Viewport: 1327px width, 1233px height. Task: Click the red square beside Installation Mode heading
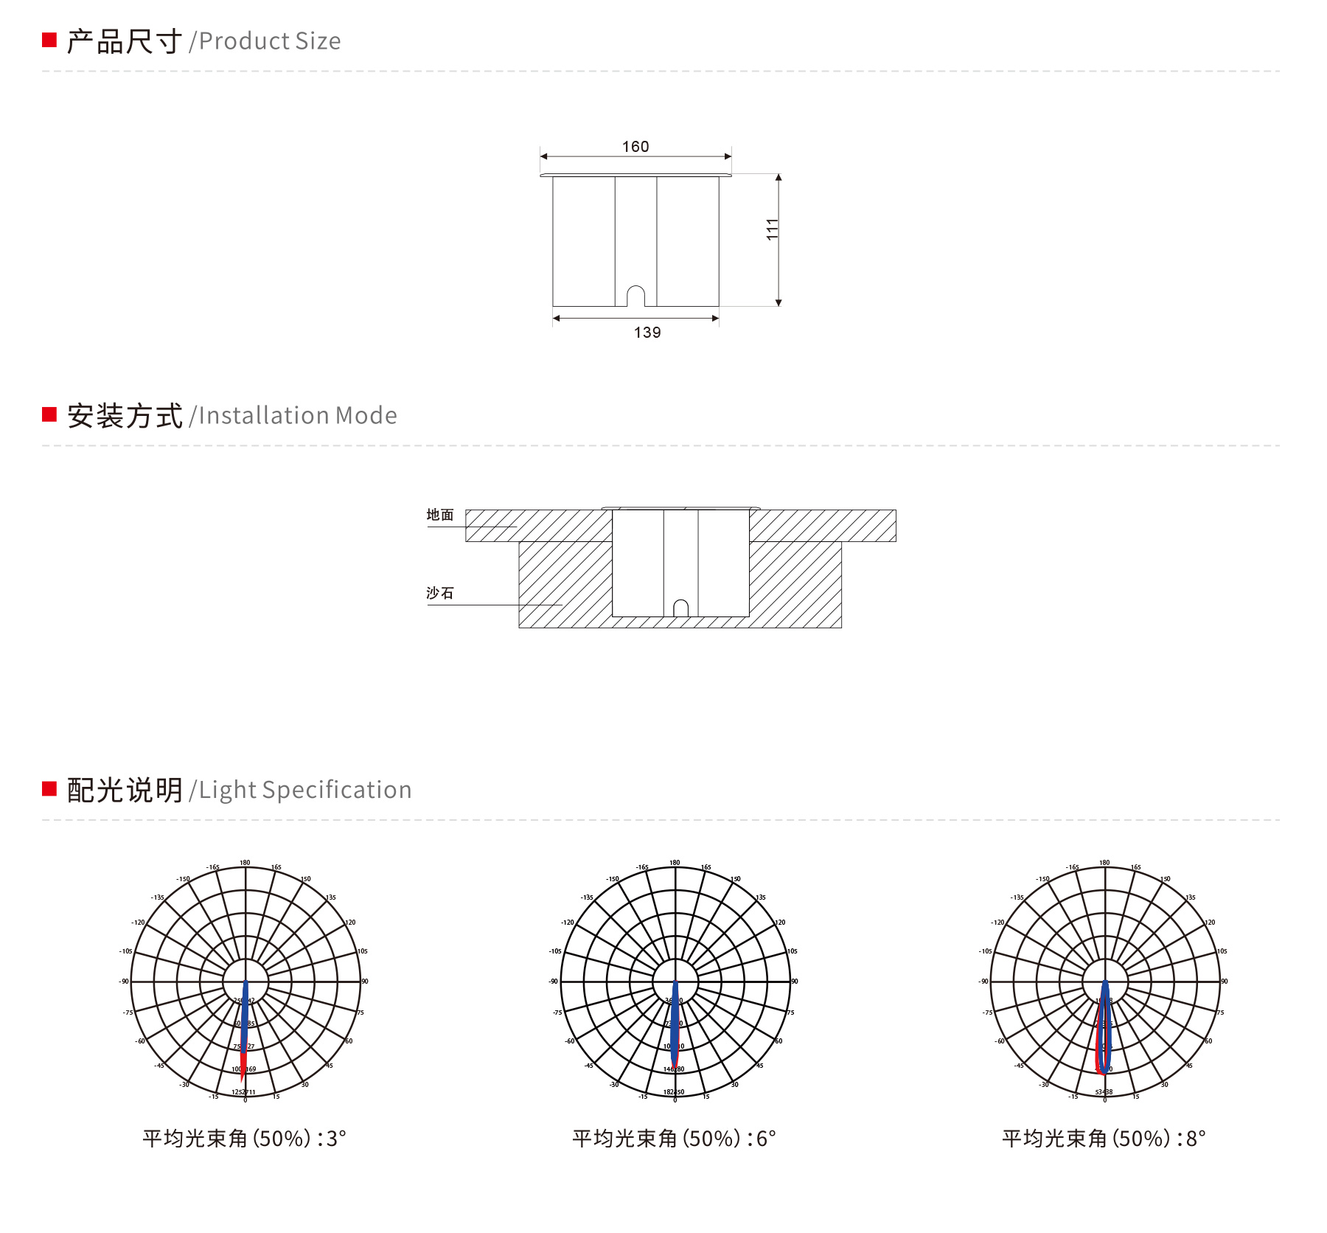pyautogui.click(x=49, y=414)
